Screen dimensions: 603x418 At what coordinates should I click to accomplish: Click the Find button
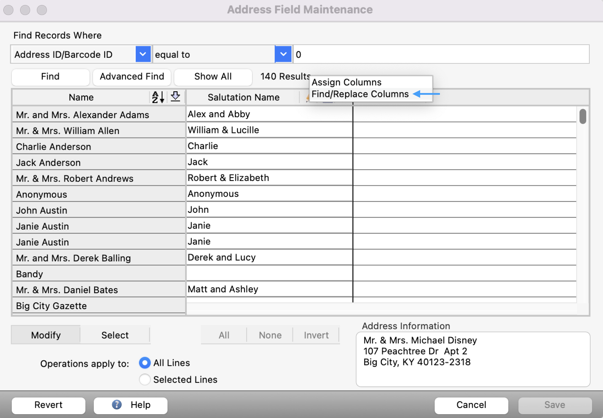(x=50, y=77)
